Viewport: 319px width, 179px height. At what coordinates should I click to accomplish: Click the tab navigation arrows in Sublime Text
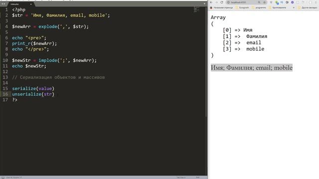click(3, 4)
